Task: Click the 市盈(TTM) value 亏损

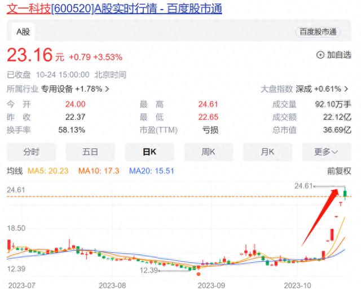Action: 210,130
